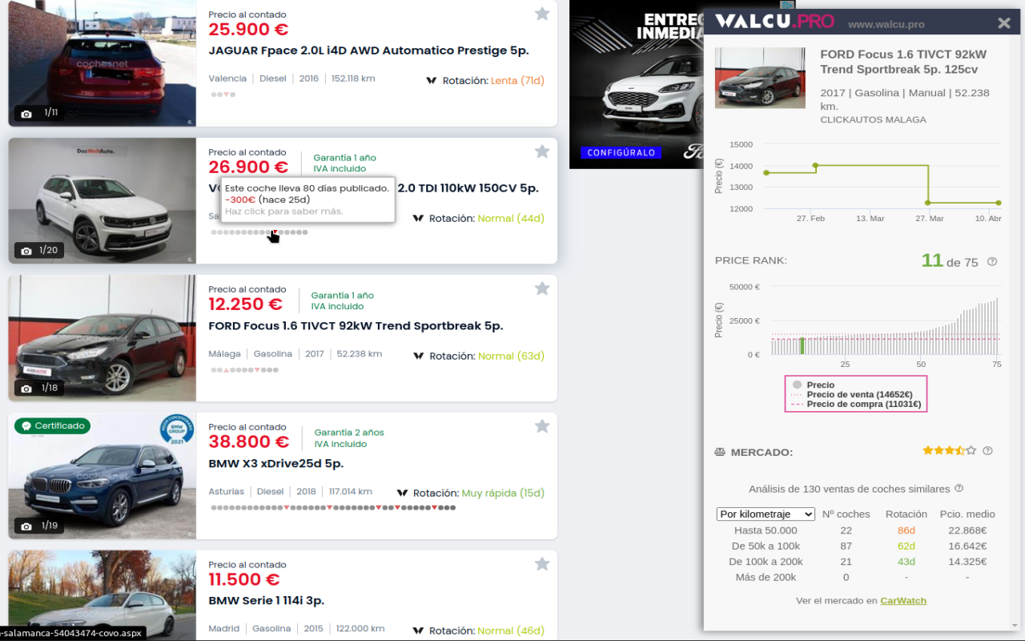Click the 11.500 € price
Viewport: 1025px width, 641px height.
coord(243,579)
